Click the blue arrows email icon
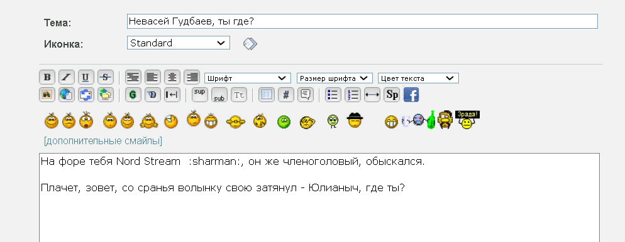The width and height of the screenshot is (625, 242). click(x=86, y=95)
